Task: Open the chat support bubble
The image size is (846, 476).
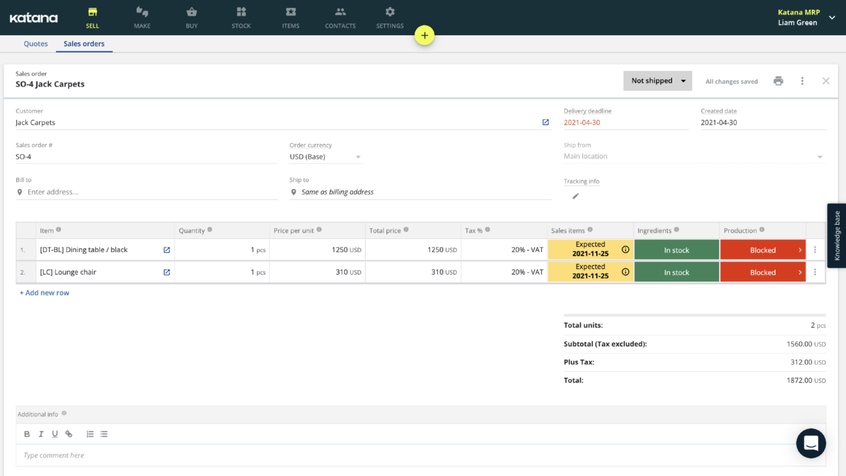Action: [x=810, y=443]
